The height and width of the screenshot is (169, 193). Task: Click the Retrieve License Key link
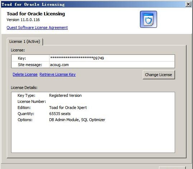(58, 74)
